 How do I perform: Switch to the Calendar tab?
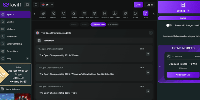(x=113, y=24)
